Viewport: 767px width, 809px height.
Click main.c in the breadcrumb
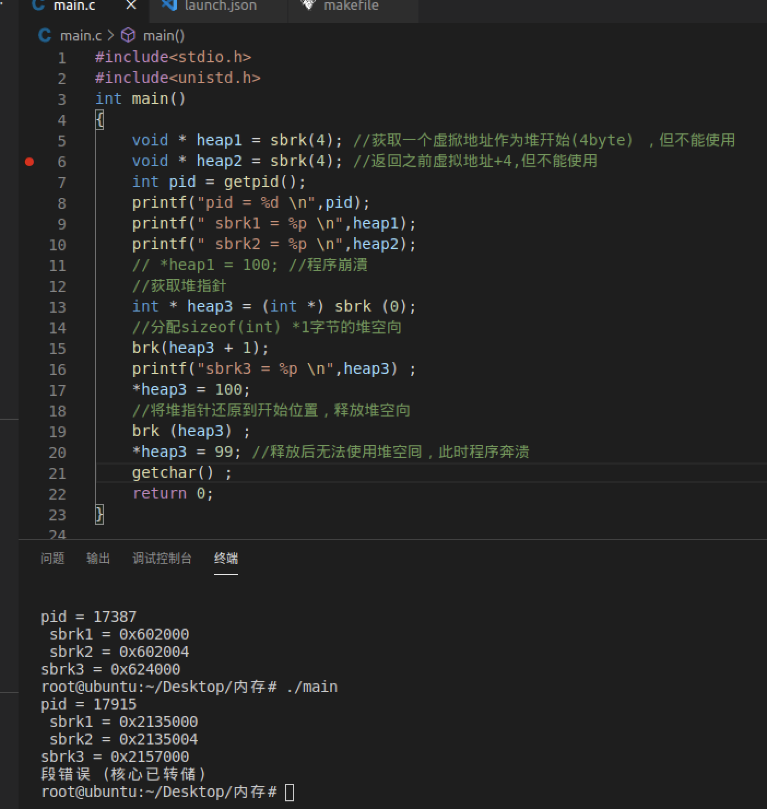pyautogui.click(x=81, y=36)
